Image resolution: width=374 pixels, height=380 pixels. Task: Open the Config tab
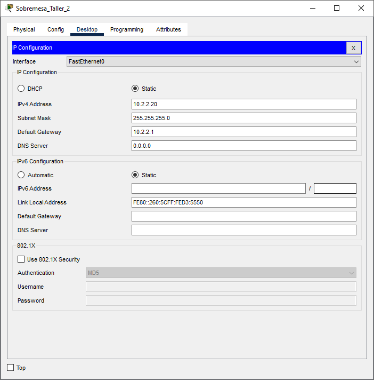[x=55, y=29]
